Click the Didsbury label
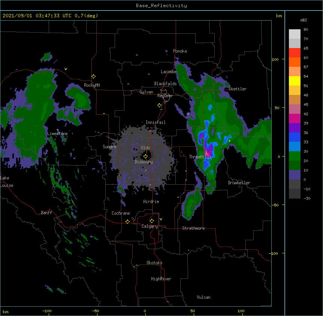This screenshot has width=323, height=316. click(144, 162)
